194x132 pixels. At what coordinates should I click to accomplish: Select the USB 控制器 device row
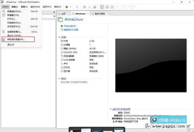(83, 60)
